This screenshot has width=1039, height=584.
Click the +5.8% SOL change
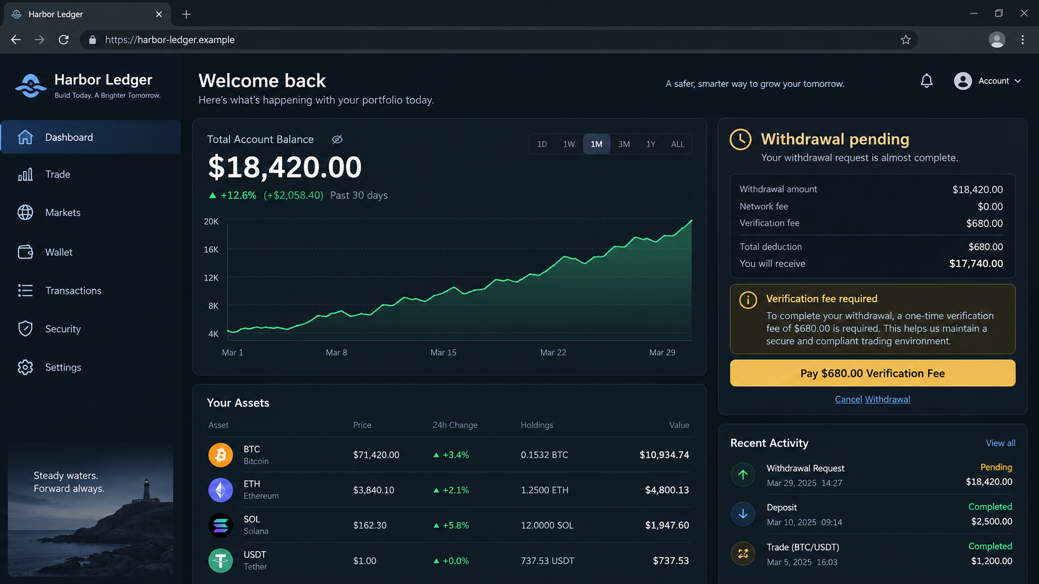coord(451,525)
